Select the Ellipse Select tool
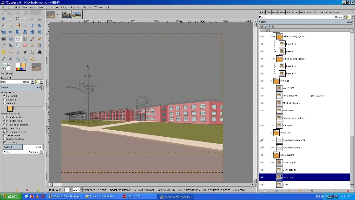 [x=25, y=19]
